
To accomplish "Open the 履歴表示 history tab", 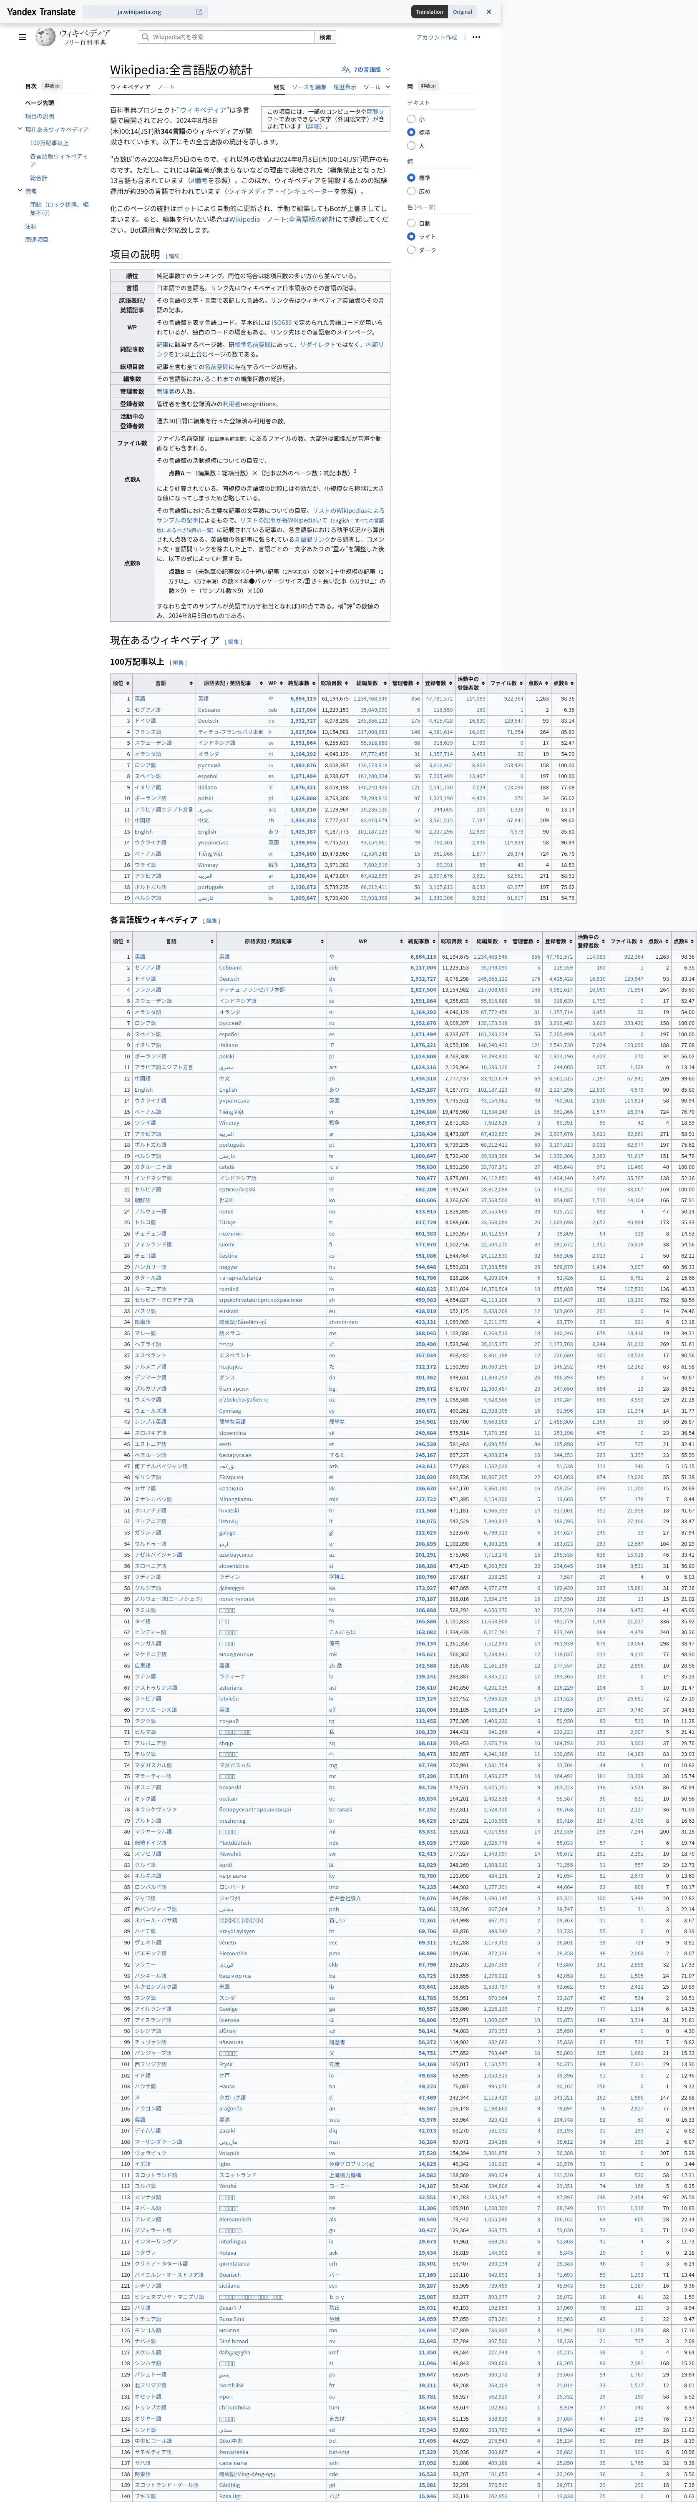I will coord(345,88).
